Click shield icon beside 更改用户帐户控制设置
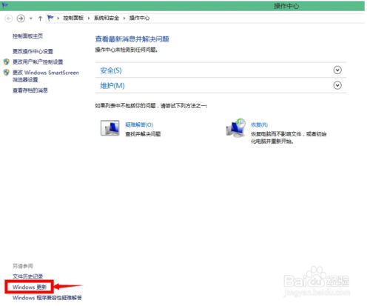The height and width of the screenshot is (306, 370). tap(7, 61)
